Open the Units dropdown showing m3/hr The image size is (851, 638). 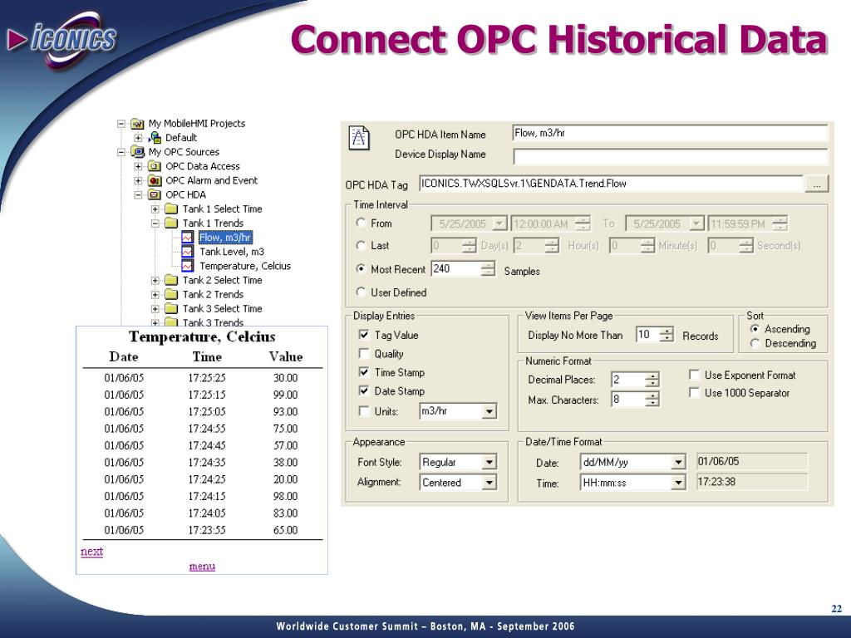(489, 412)
